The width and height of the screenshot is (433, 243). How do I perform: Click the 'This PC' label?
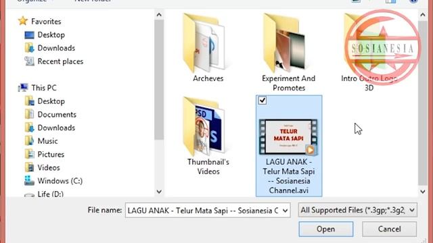(44, 88)
